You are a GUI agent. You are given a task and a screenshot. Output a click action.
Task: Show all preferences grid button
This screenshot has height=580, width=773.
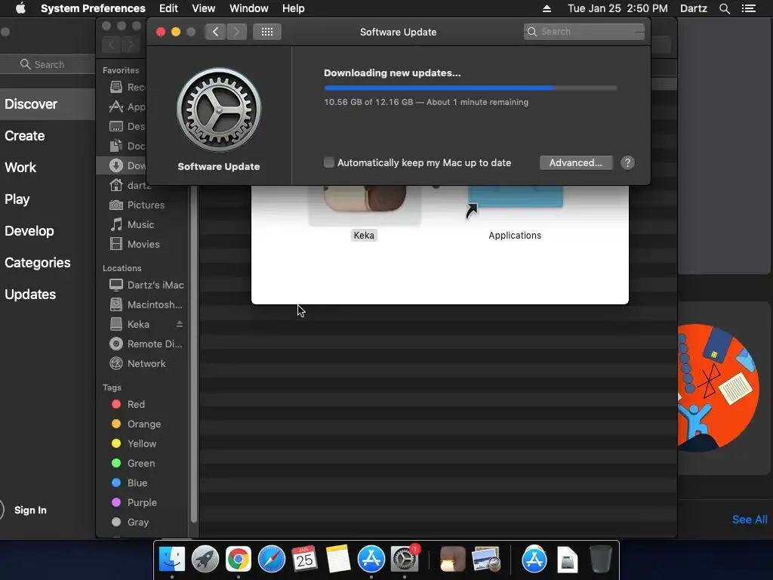(x=266, y=32)
